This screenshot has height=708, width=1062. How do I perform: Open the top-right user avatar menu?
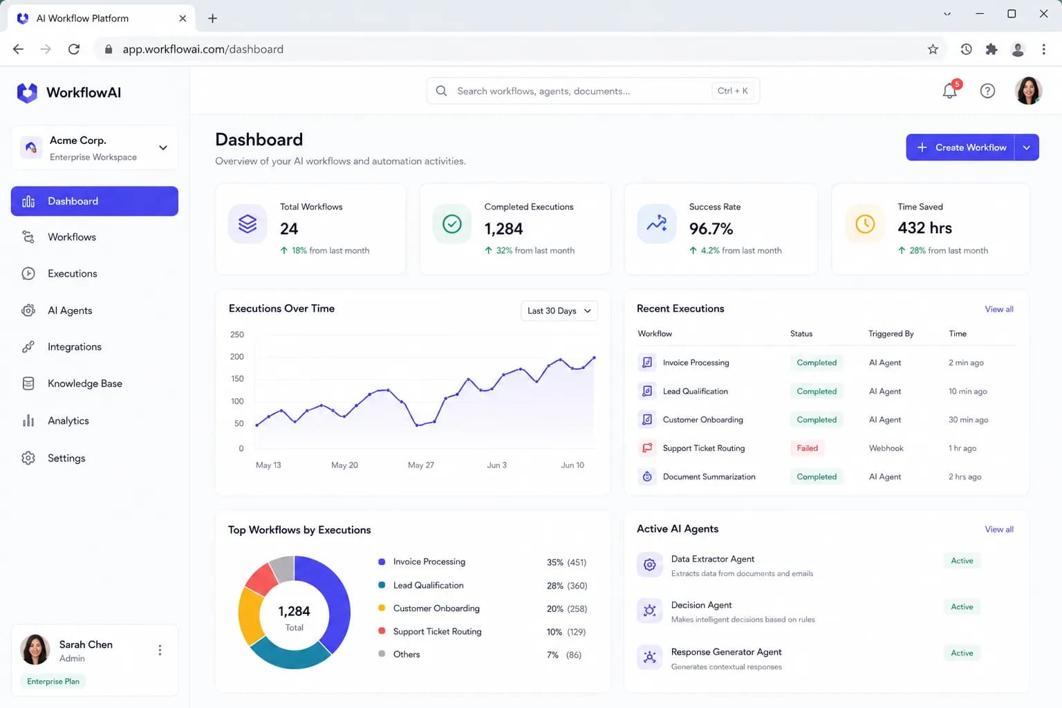[1028, 91]
